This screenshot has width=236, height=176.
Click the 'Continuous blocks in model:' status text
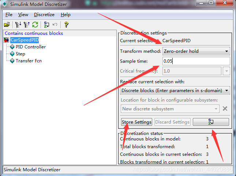click(x=150, y=139)
